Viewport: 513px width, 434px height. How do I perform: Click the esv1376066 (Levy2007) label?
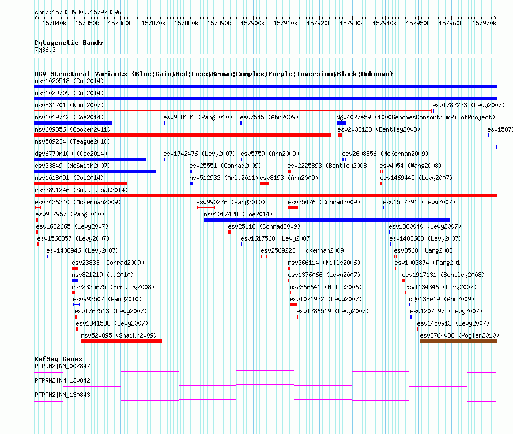[x=324, y=275]
